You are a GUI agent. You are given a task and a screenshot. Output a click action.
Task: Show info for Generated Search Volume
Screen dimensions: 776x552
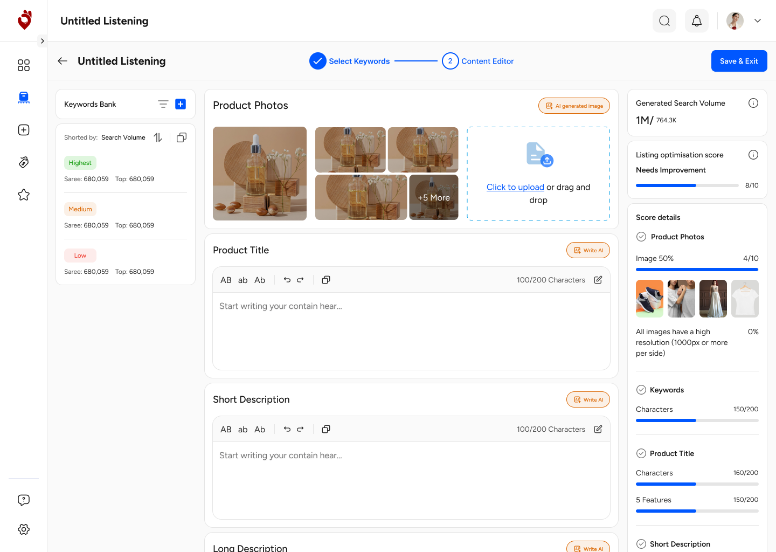[753, 103]
